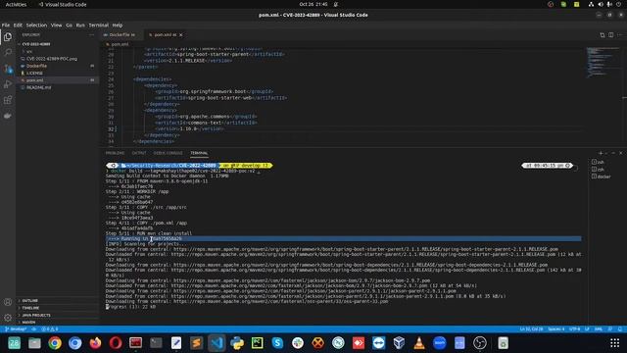
Task: Click Explorer panel more actions ellipsis
Action: [x=91, y=35]
